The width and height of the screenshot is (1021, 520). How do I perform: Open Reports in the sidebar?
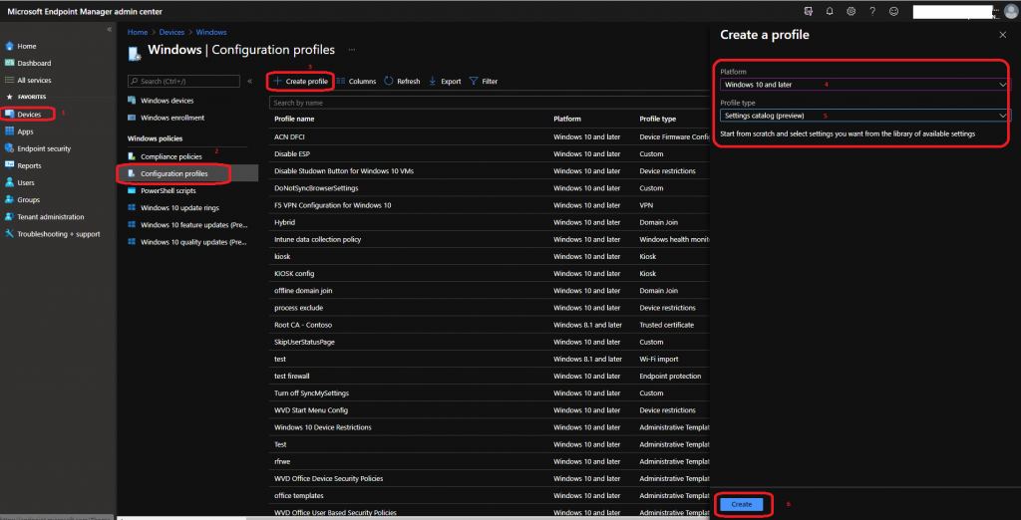29,166
